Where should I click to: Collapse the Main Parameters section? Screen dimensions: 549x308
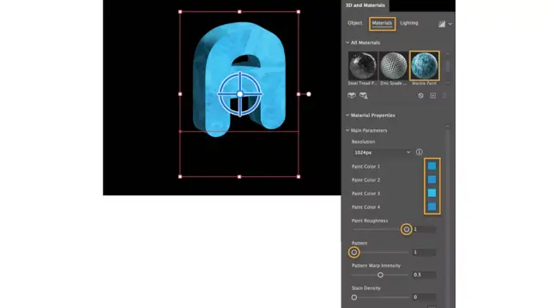(347, 130)
